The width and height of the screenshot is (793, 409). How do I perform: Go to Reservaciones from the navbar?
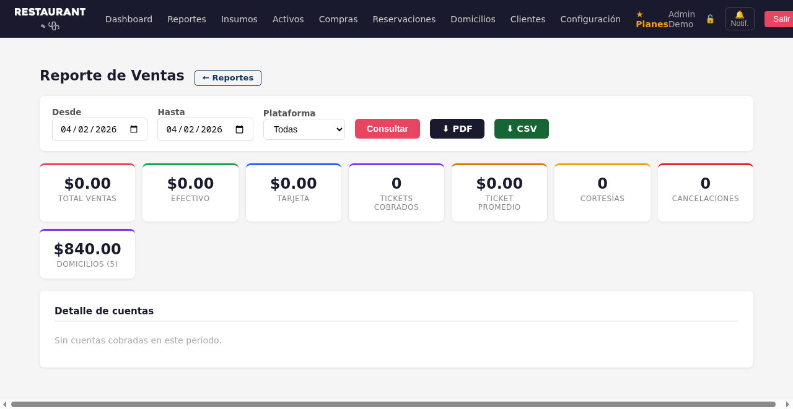(404, 19)
